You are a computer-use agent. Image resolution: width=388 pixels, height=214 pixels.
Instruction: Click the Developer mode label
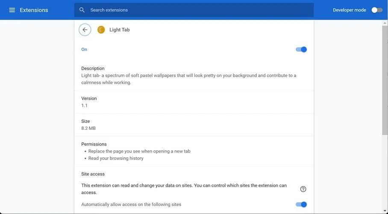[350, 10]
